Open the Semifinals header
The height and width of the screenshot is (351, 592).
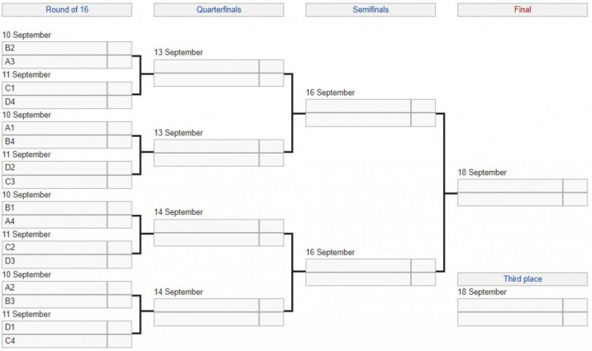coord(370,10)
